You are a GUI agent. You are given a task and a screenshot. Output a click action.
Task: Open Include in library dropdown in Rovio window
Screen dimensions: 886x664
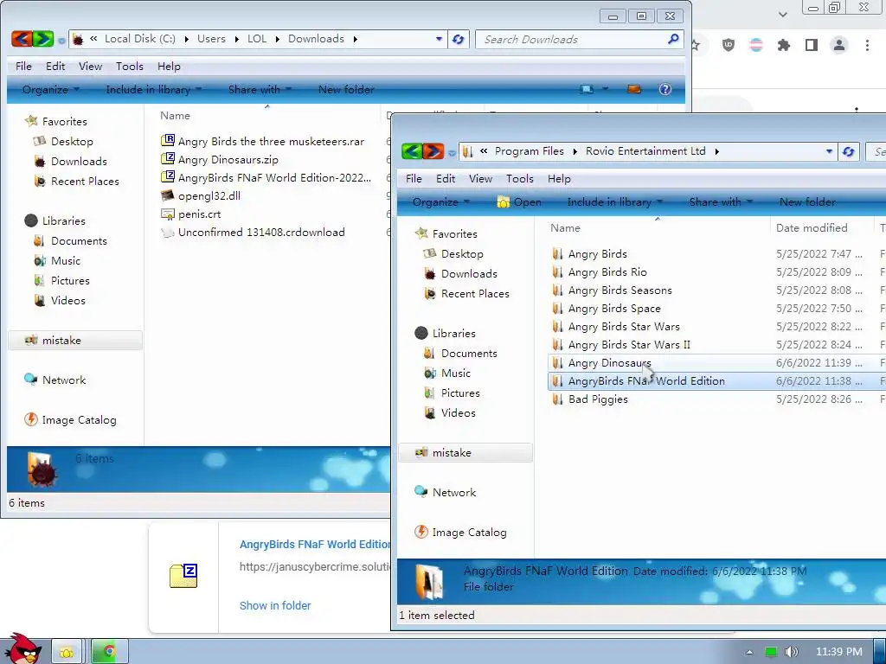[615, 201]
